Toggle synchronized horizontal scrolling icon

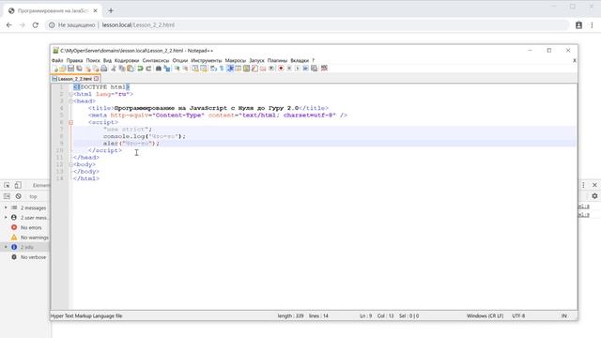pyautogui.click(x=204, y=69)
